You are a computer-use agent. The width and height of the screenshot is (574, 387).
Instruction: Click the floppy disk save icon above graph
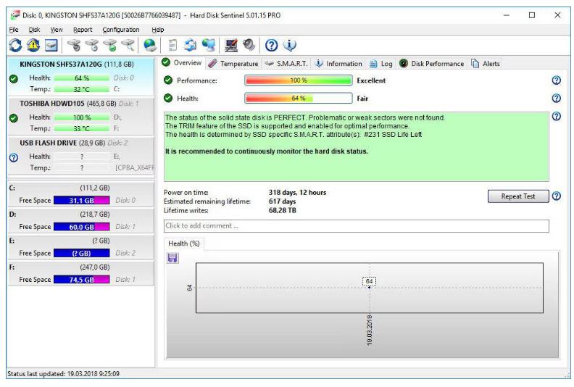tap(173, 259)
